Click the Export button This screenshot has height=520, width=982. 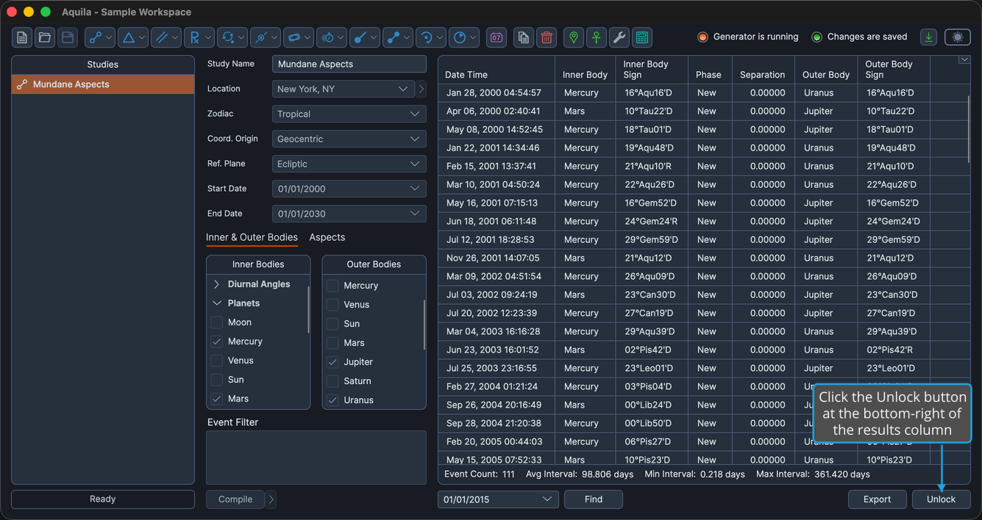[877, 499]
